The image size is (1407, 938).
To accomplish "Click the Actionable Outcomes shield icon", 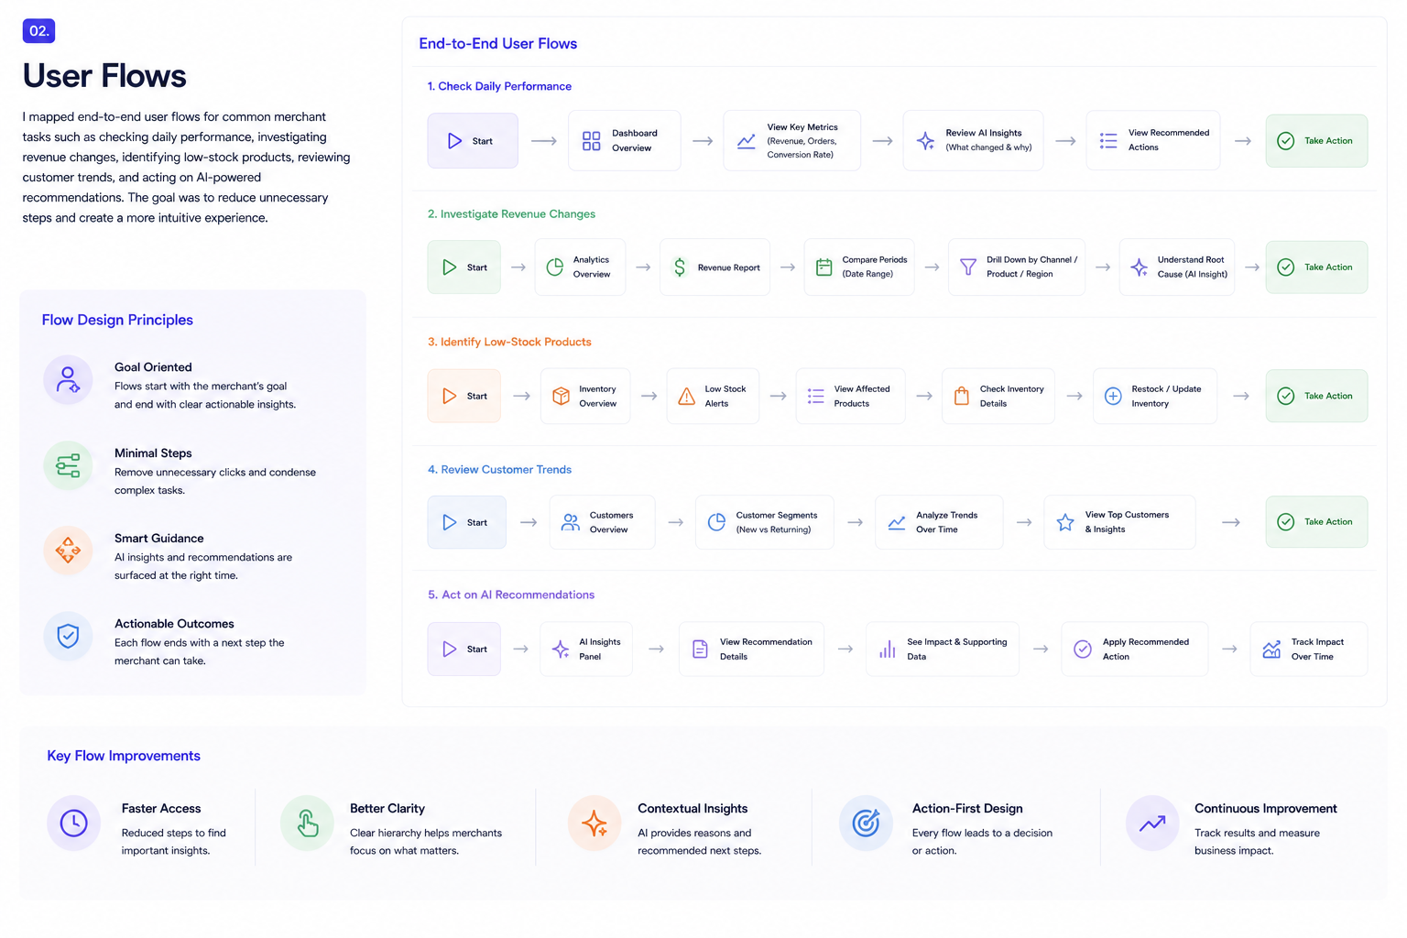I will [68, 636].
